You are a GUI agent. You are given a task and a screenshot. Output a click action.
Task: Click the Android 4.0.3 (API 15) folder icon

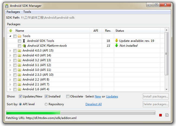19,50
